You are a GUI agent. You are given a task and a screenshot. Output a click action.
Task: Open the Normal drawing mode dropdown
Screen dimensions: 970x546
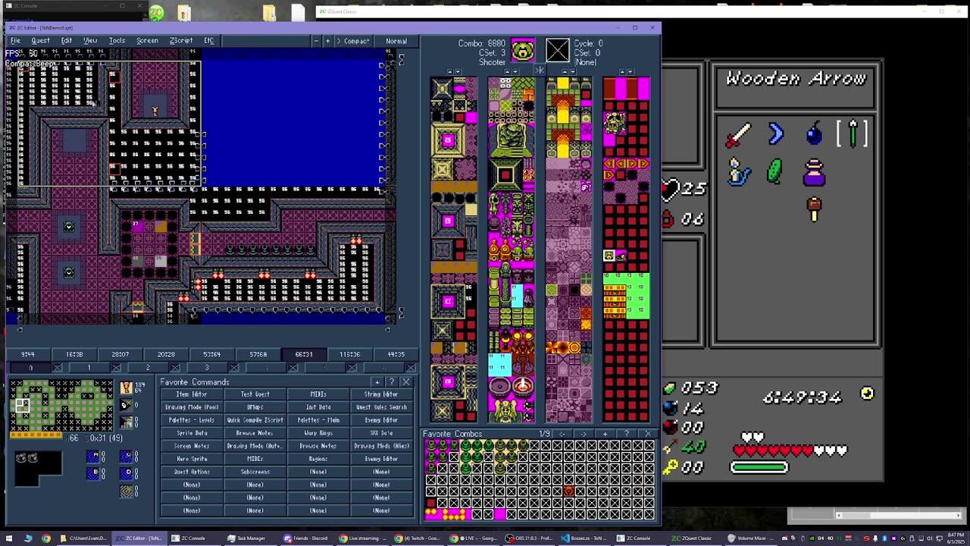pyautogui.click(x=396, y=41)
